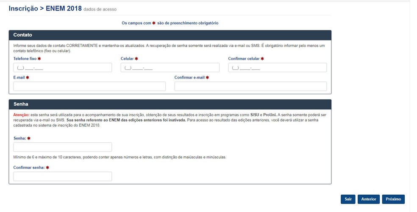417x212 pixels.
Task: Click the Confirmar e-mail label
Action: [x=189, y=78]
